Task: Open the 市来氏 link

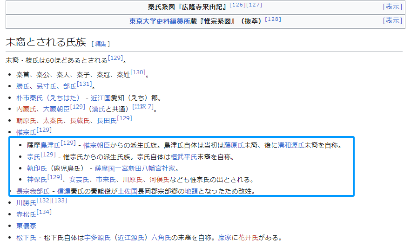Action: click(x=106, y=180)
